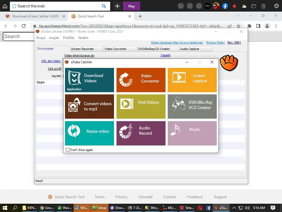Open the Profiller menu
This screenshot has width=282, height=212.
(69, 38)
